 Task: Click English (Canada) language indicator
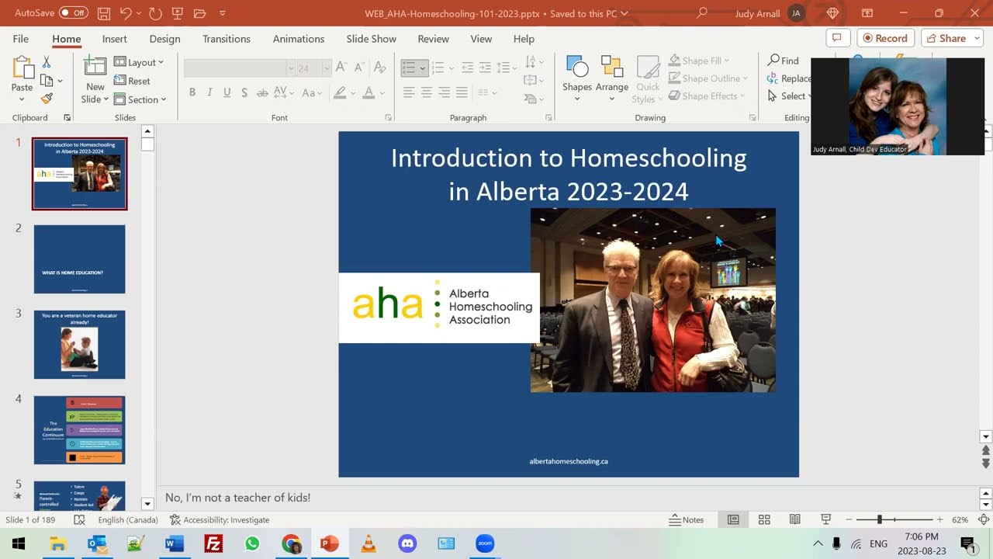tap(128, 519)
